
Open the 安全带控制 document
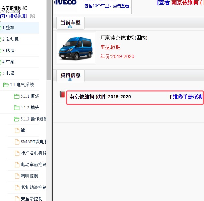(x=31, y=199)
